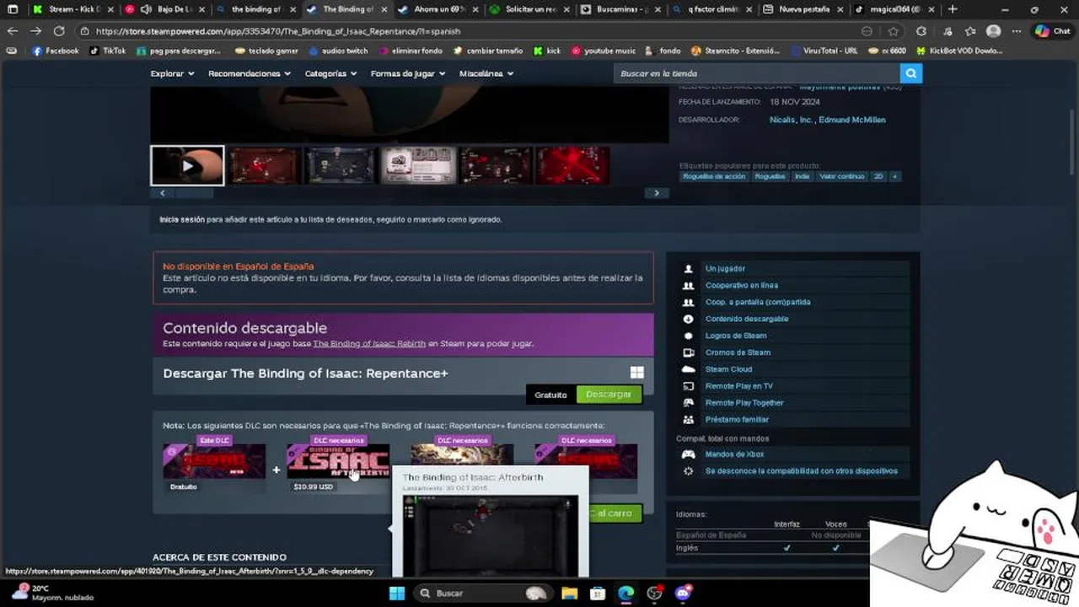Switch to the Solicitar un ree tab
1079x607 pixels.
click(529, 9)
